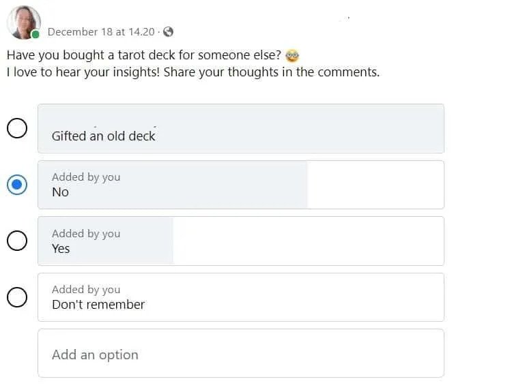
Task: Click the shaded vote bar end of No option
Action: 304,185
